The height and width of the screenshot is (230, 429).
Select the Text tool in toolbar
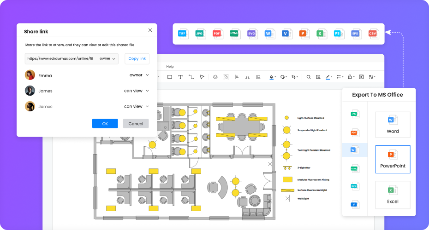180,77
